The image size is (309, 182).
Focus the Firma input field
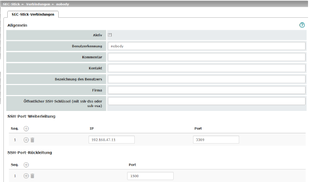click(207, 90)
